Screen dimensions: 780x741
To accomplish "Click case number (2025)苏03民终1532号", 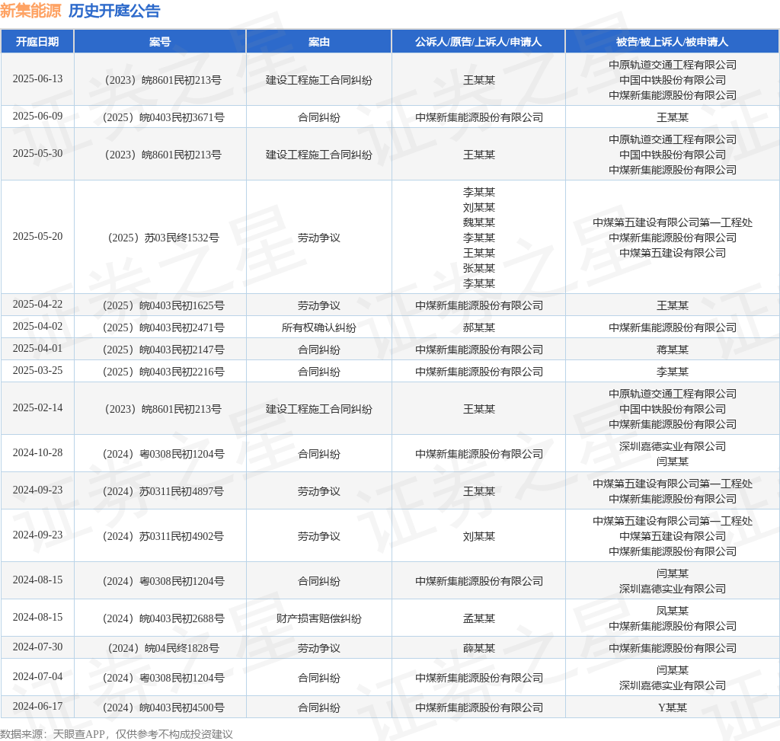I will (163, 238).
